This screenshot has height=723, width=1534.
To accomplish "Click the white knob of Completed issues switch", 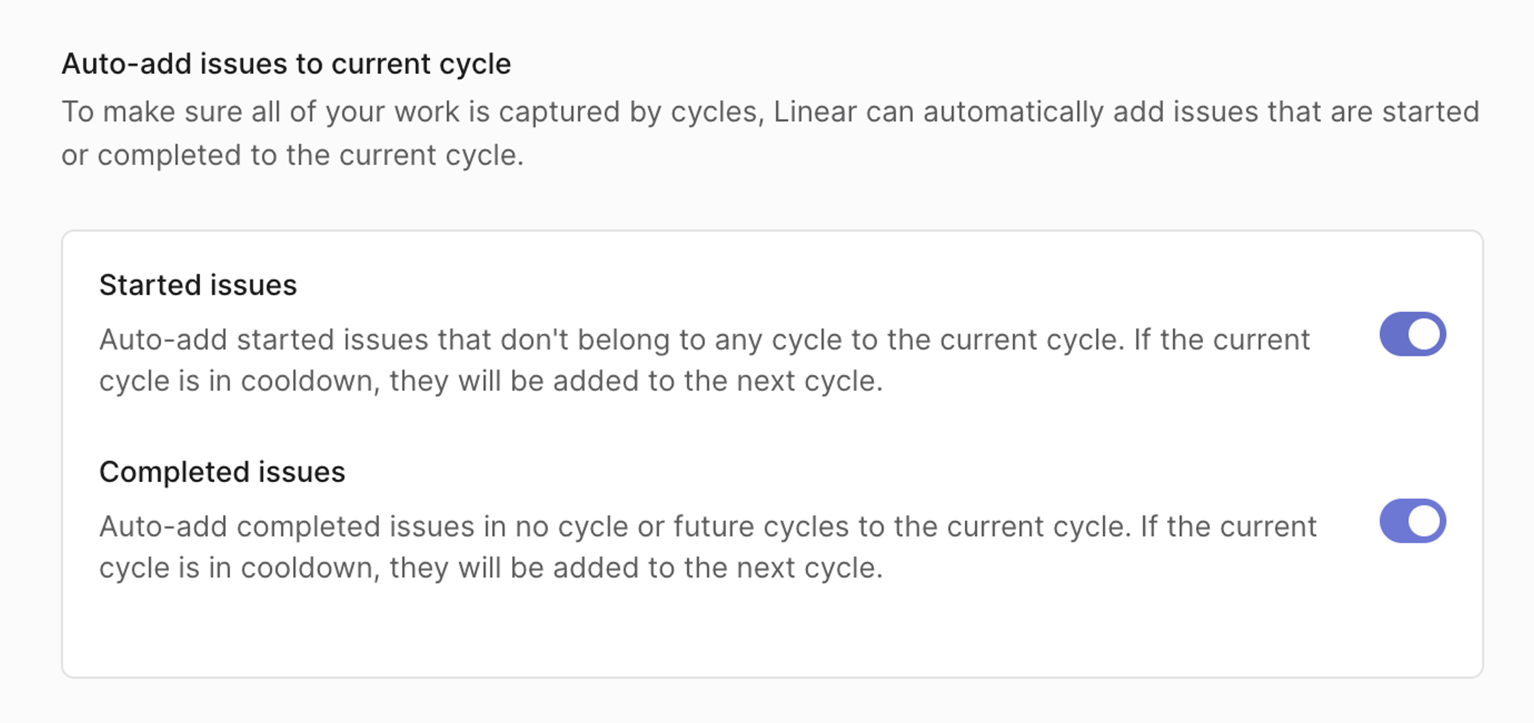I will (x=1424, y=521).
